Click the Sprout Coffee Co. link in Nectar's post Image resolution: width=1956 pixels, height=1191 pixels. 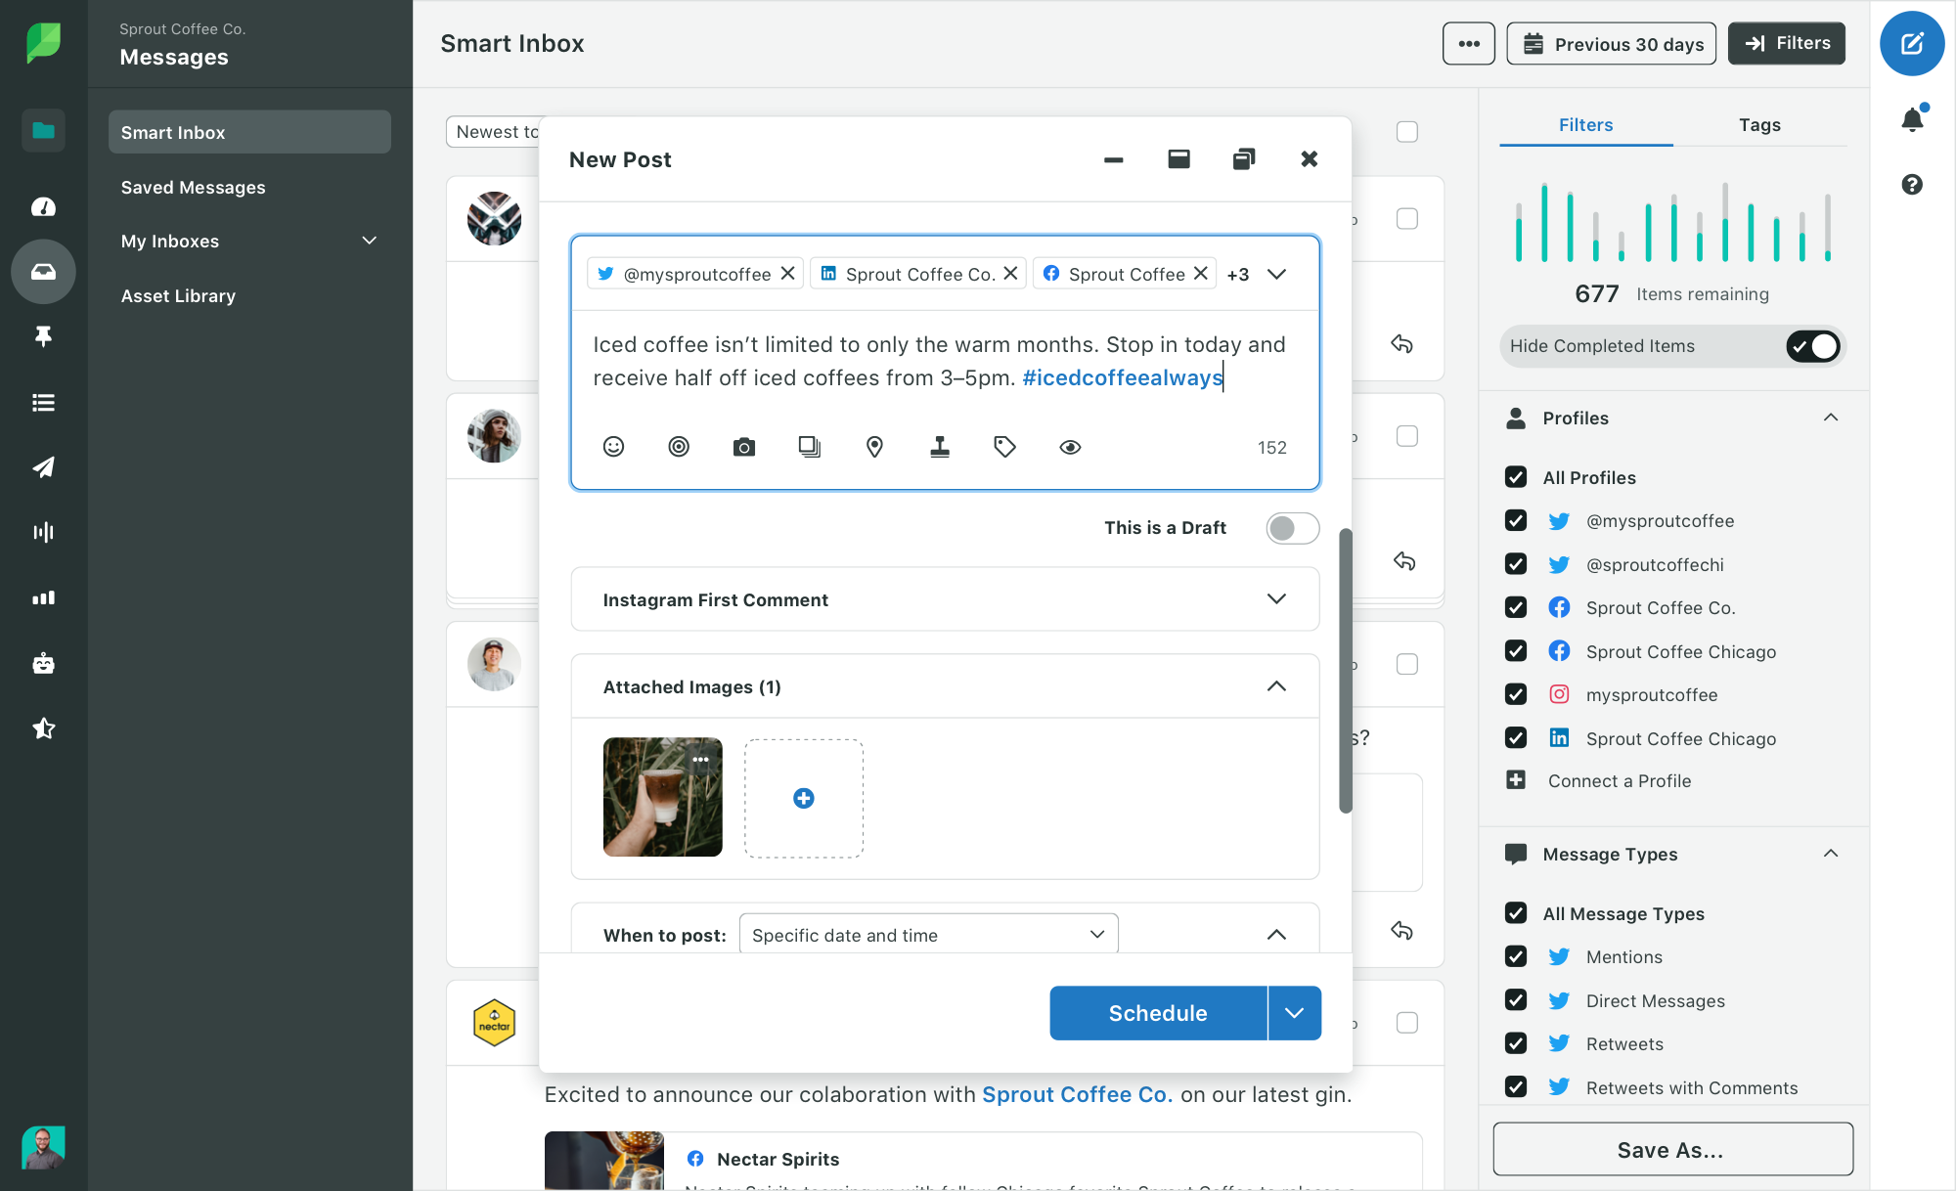(1077, 1094)
